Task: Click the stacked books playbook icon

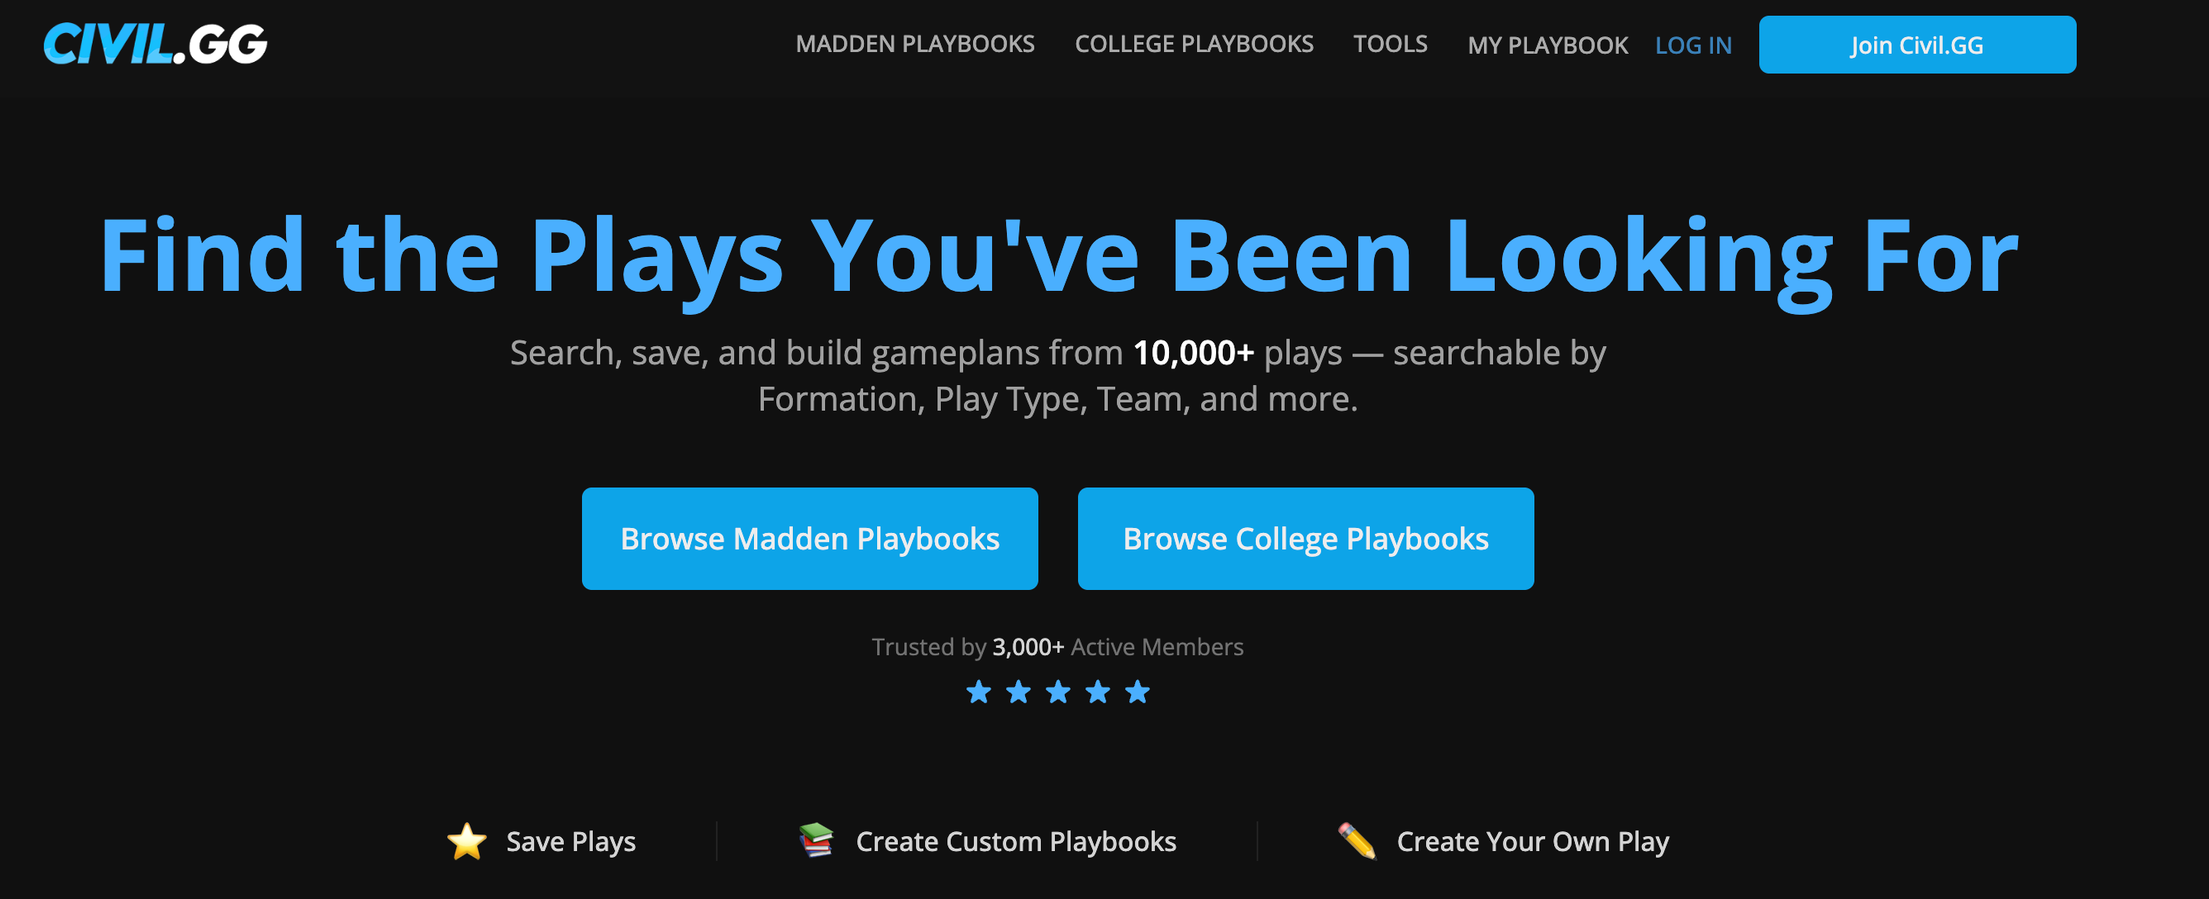Action: pyautogui.click(x=815, y=840)
